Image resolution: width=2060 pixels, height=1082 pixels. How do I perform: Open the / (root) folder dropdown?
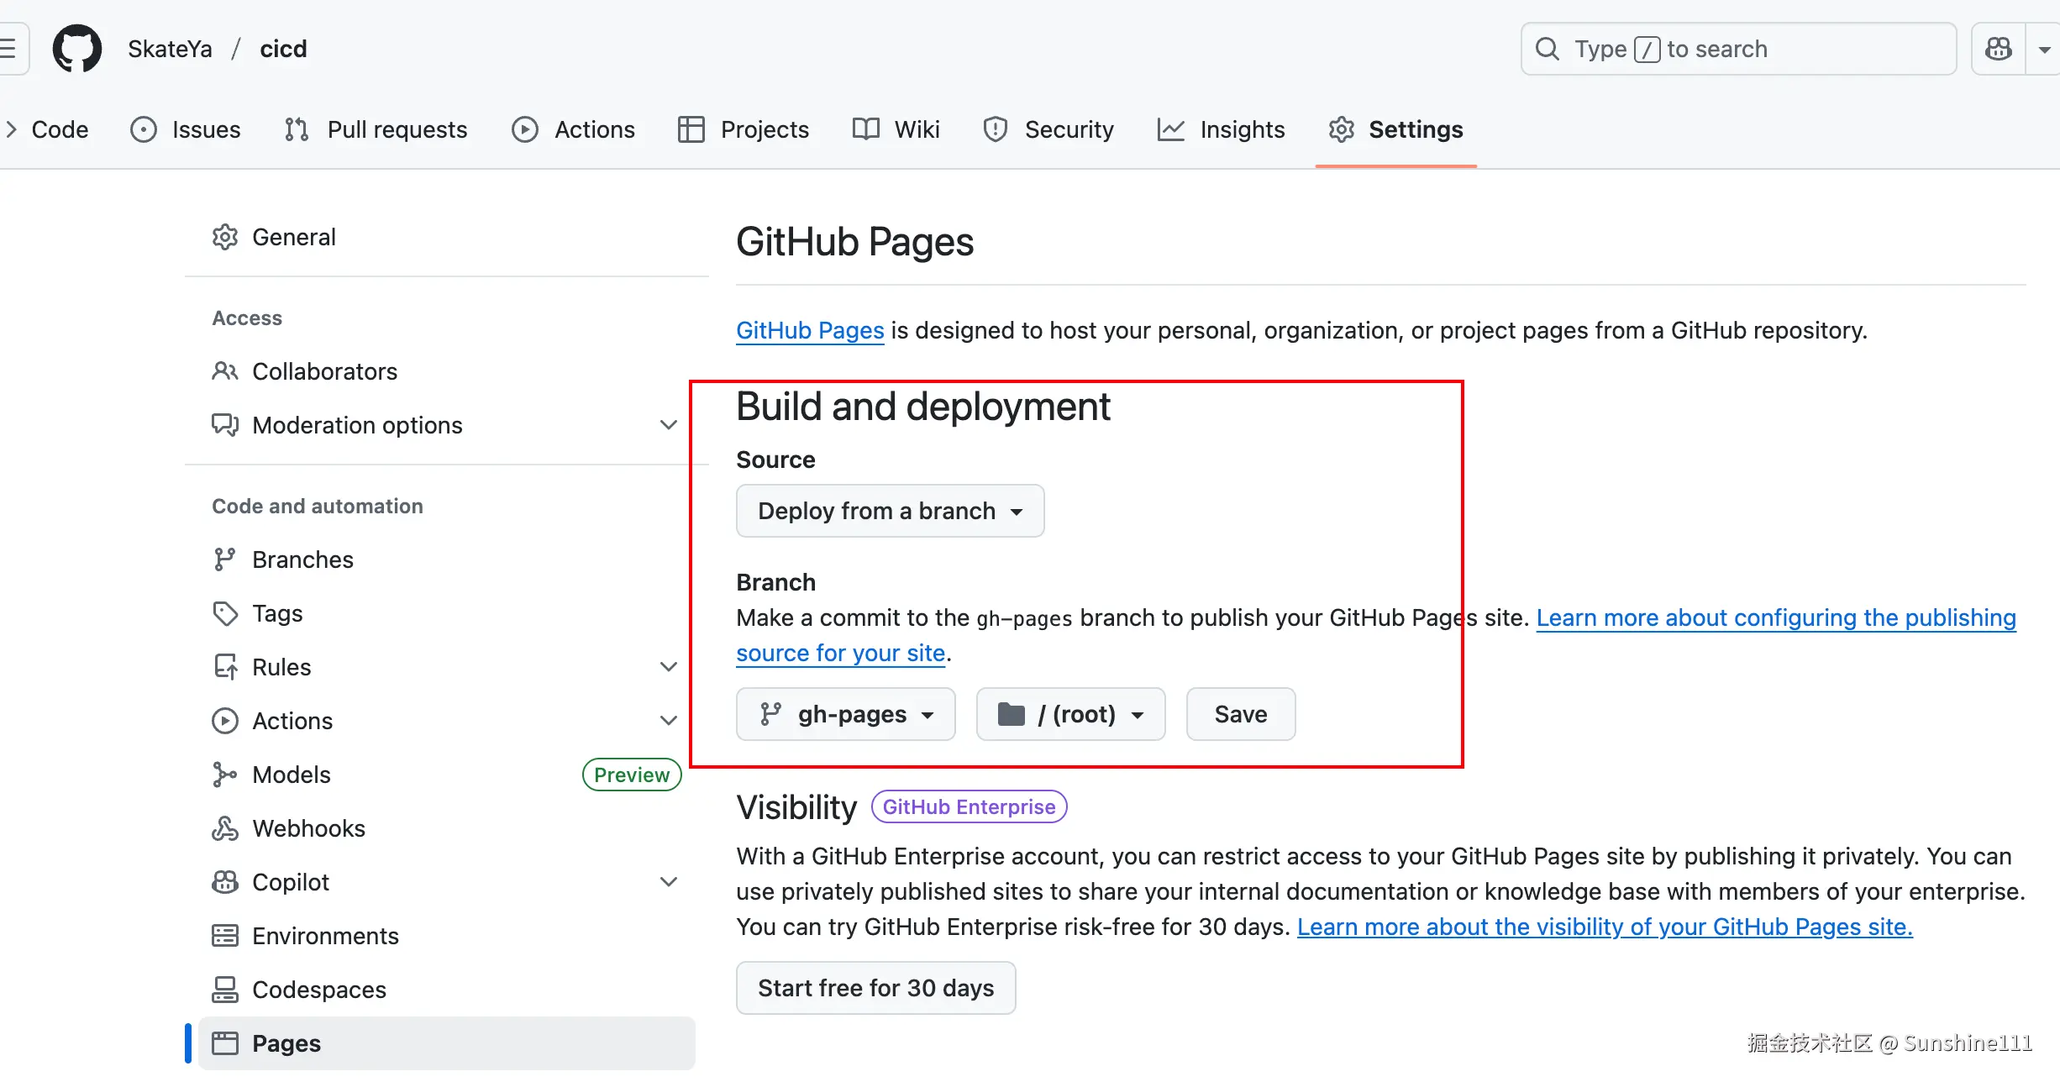pyautogui.click(x=1069, y=714)
